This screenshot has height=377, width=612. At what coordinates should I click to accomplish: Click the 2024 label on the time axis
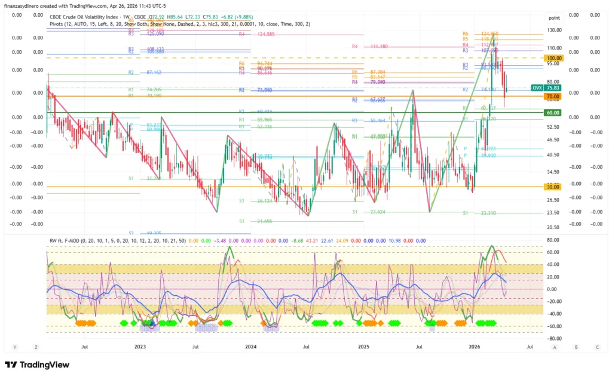[x=251, y=346]
